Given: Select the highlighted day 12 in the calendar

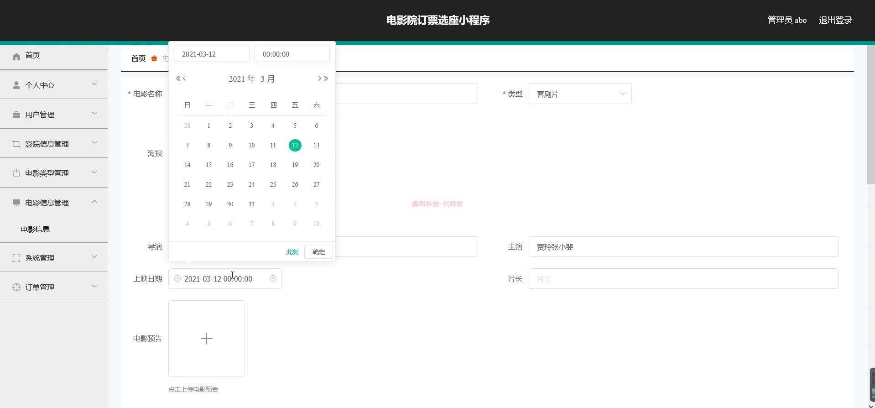Looking at the screenshot, I should click(295, 145).
